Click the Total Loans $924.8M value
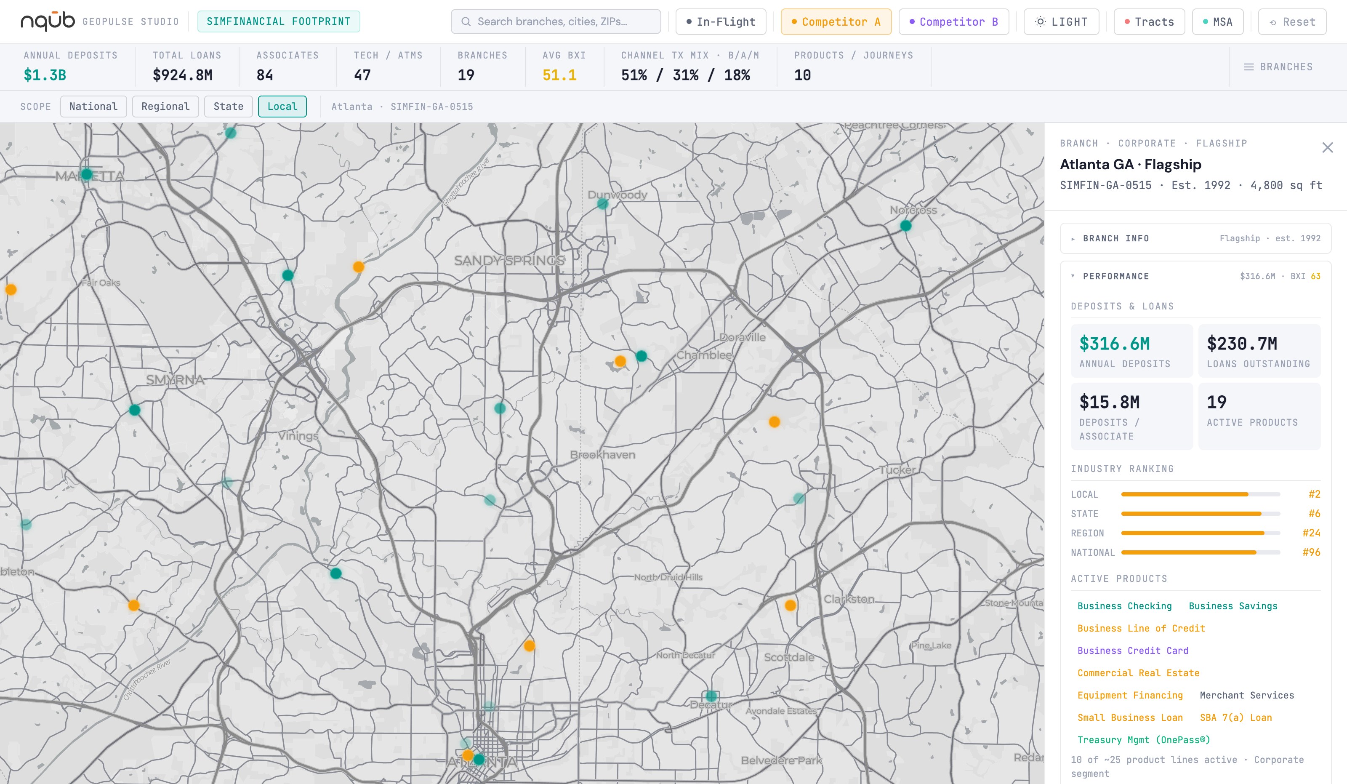Image resolution: width=1347 pixels, height=784 pixels. [x=182, y=75]
